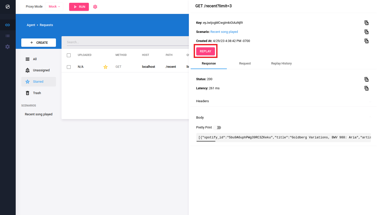Switch to the Request tab
The width and height of the screenshot is (377, 215).
[x=245, y=63]
